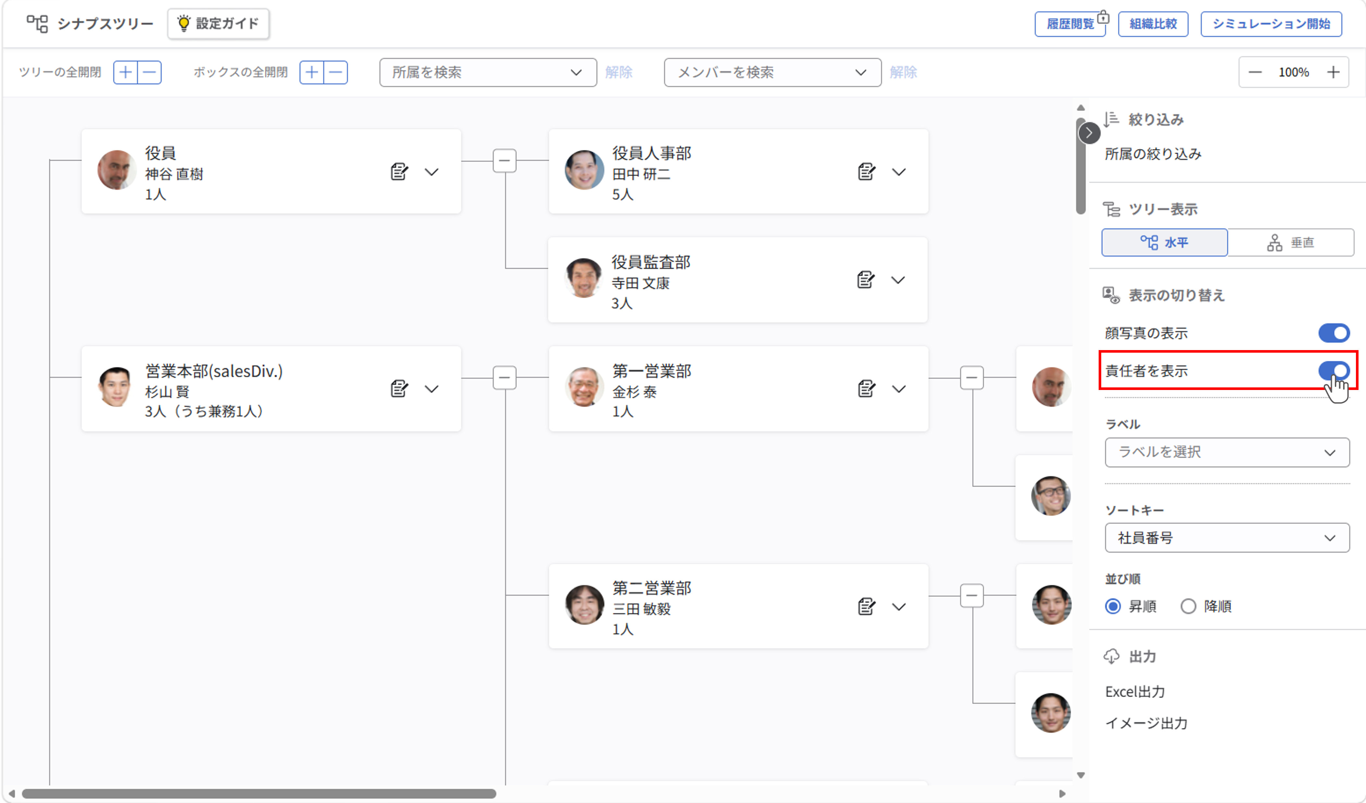Screen dimensions: 1366x803
Task: Click 解除 next to 所属を検索
Action: click(x=618, y=72)
